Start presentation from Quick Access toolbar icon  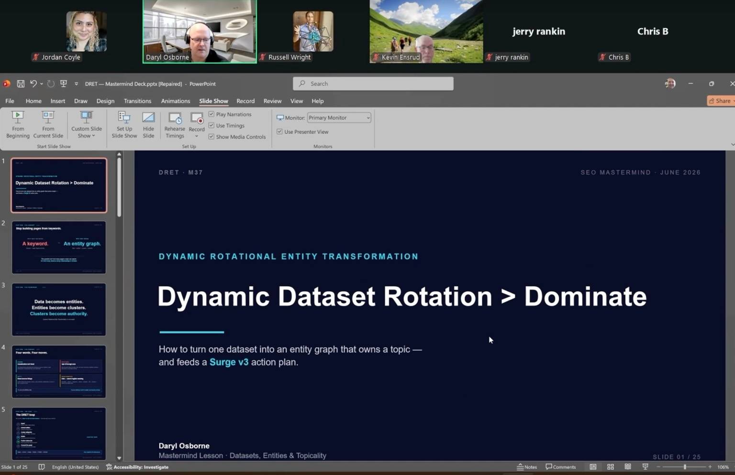coord(63,84)
